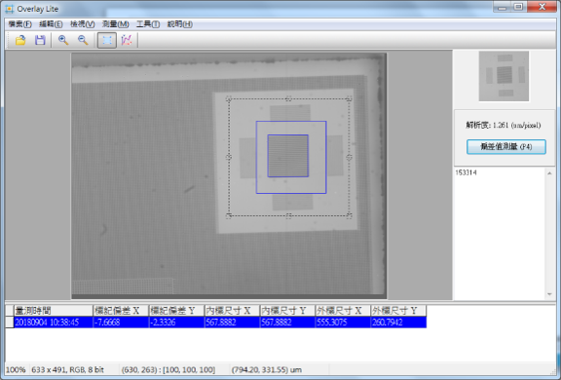
Task: Click the Overlay Lite title bar icon
Action: click(x=10, y=9)
